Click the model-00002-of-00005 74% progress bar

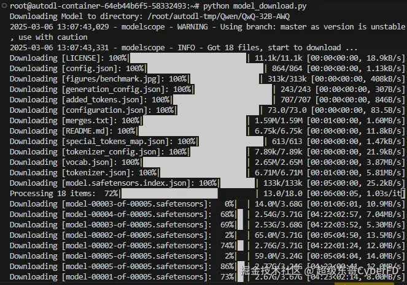coord(241,246)
